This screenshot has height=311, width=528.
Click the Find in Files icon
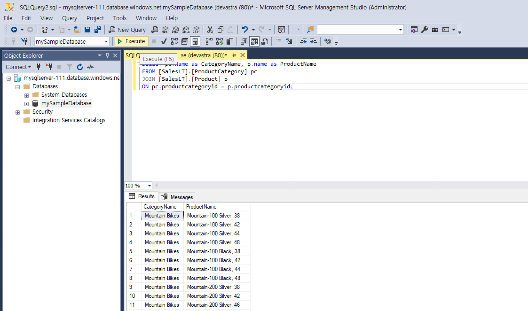tap(310, 30)
